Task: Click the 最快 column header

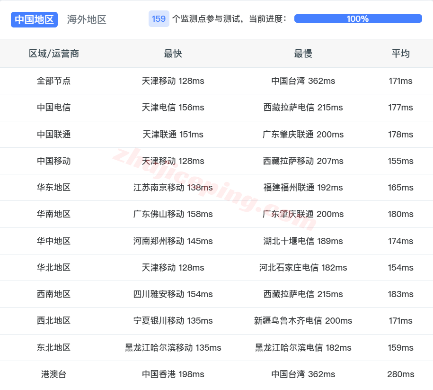Action: pos(174,54)
